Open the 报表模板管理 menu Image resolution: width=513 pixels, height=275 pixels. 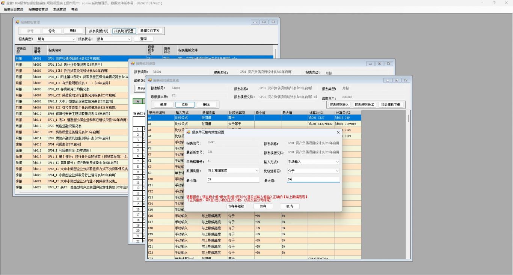pyautogui.click(x=38, y=9)
